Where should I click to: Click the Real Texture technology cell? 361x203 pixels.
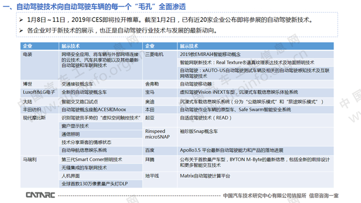256,62
